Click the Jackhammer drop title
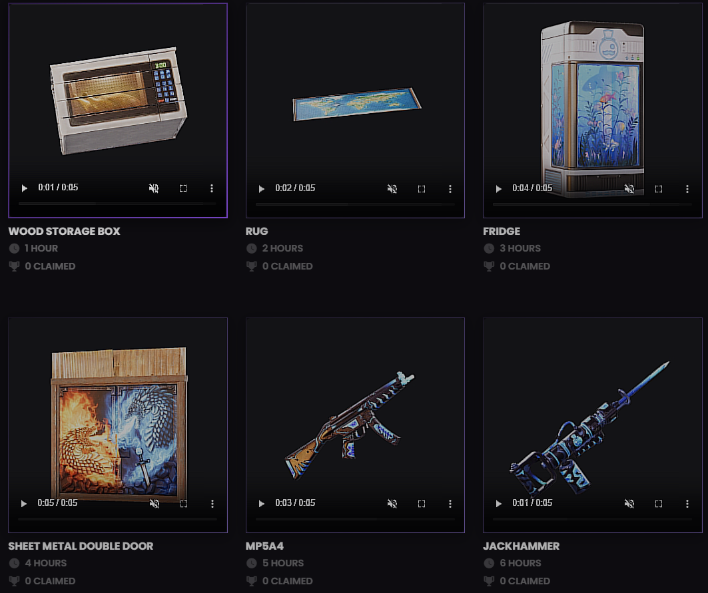This screenshot has width=708, height=593. pos(521,546)
